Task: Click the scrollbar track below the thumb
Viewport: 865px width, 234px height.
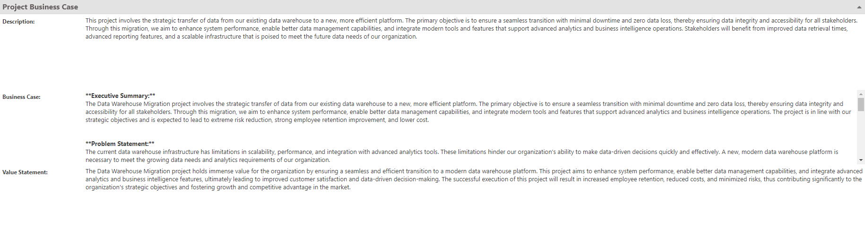Action: 861,134
